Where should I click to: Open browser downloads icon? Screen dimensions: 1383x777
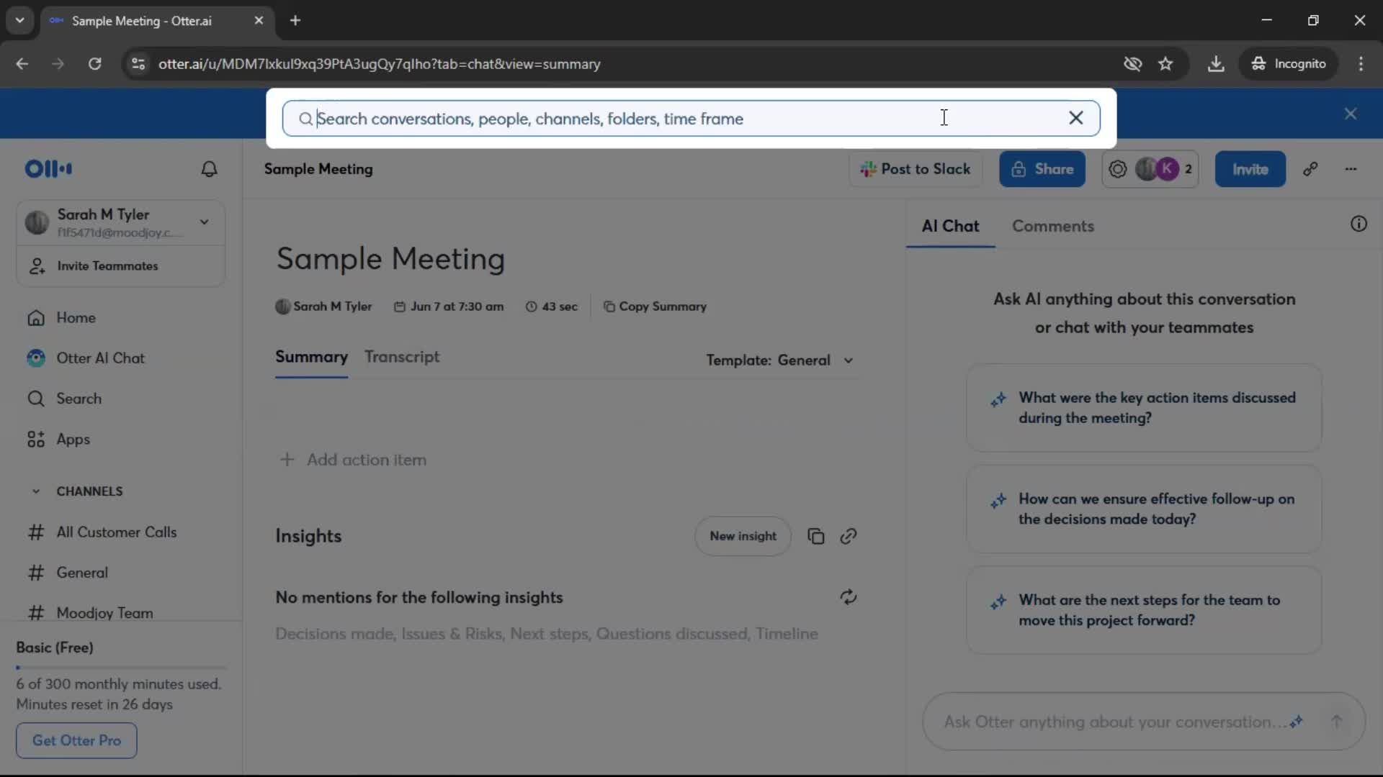(x=1216, y=64)
